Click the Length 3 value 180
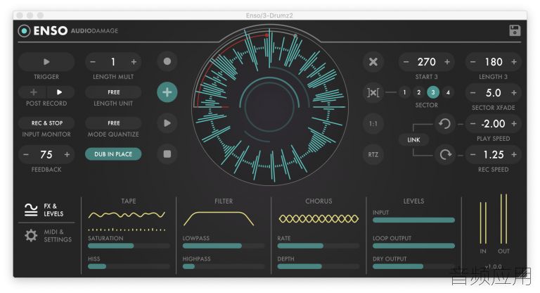This screenshot has width=540, height=293. click(494, 62)
